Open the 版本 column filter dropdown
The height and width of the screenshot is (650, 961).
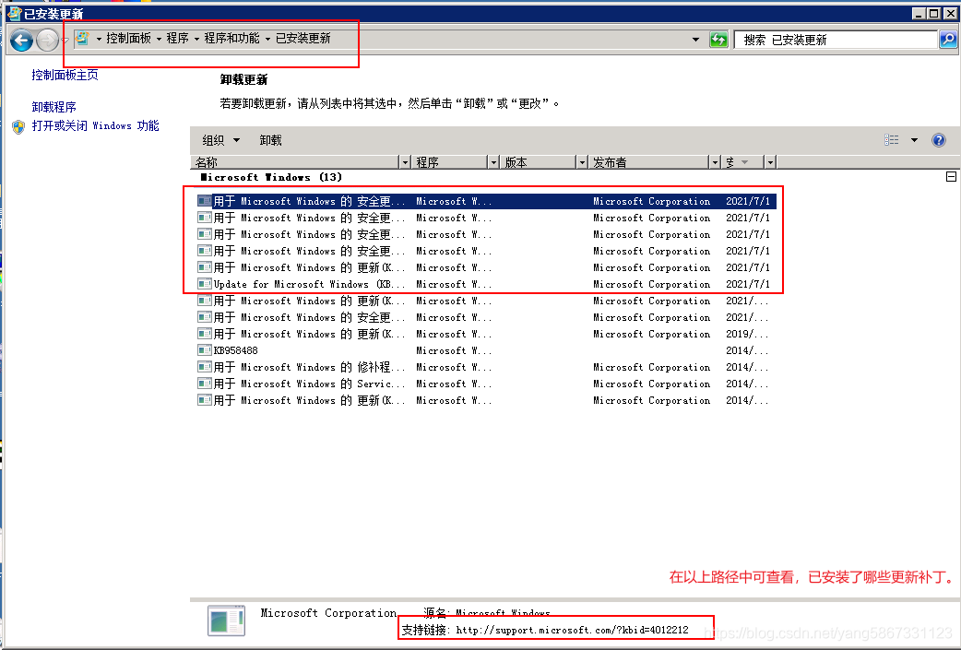click(582, 162)
